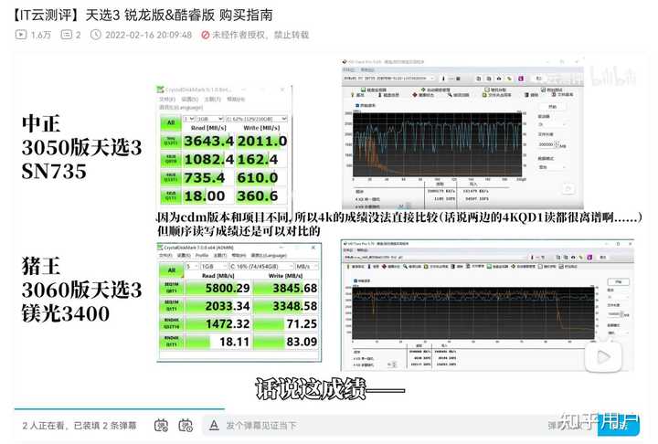The image size is (658, 444).
Task: Click the read value 1472.32
Action: tap(228, 324)
